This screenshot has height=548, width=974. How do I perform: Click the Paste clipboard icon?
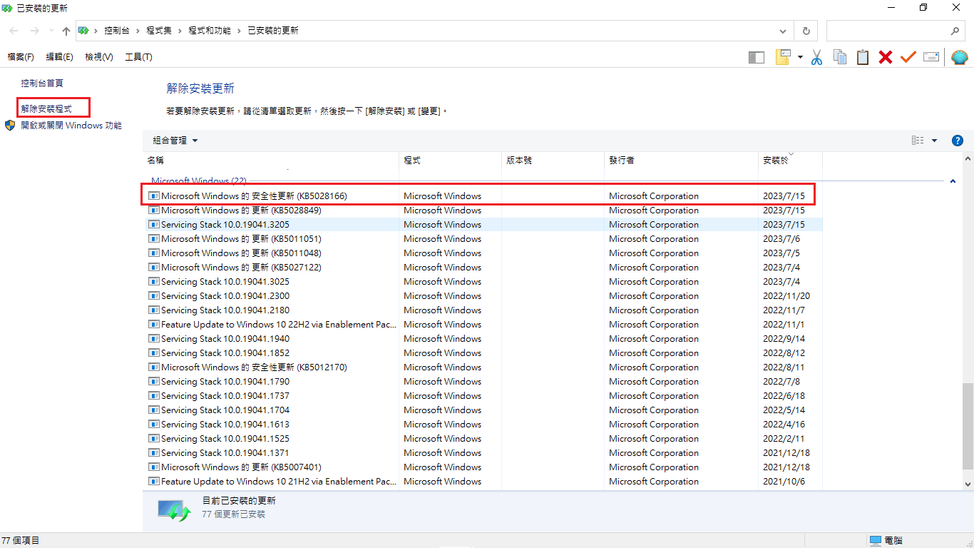coord(863,57)
